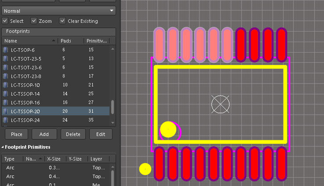Click the yellow pin-1 dot inside outline
Screen dimensions: 324x186
tap(168, 129)
